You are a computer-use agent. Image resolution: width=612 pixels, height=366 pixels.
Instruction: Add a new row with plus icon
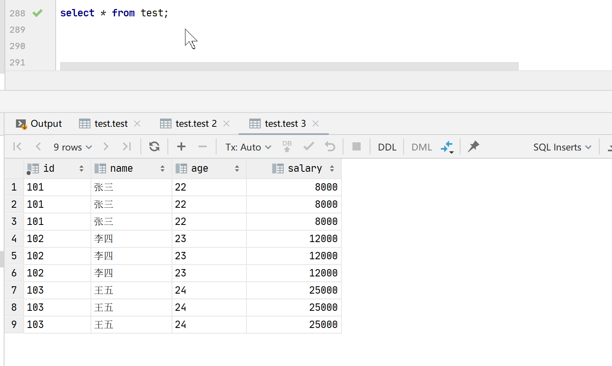(x=181, y=147)
